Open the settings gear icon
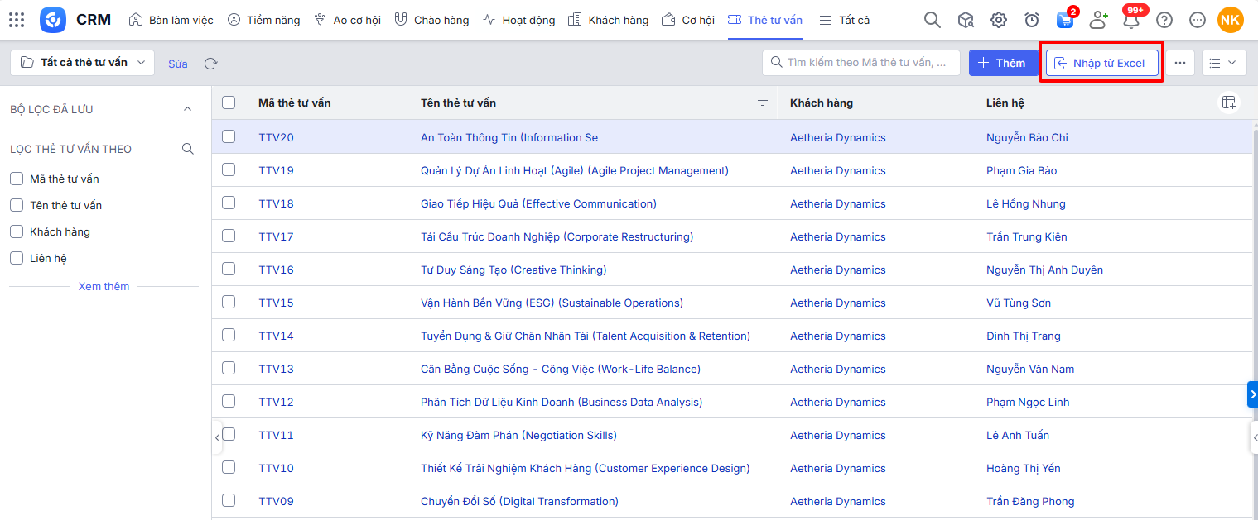This screenshot has height=520, width=1258. tap(999, 20)
